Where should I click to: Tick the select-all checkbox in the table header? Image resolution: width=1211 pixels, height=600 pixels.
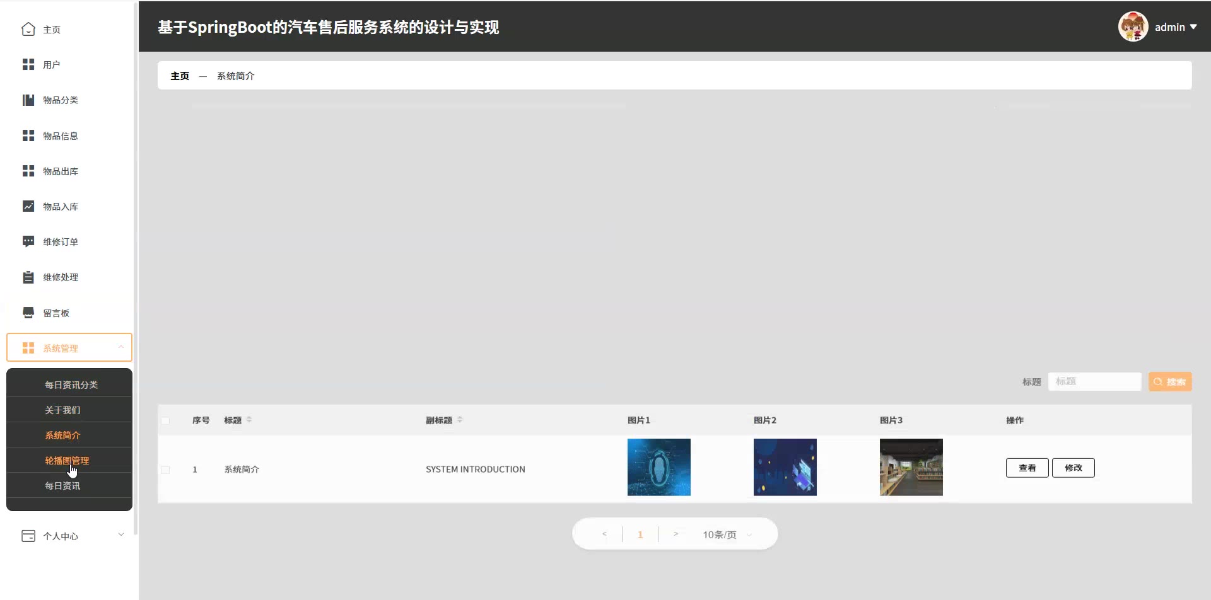(x=165, y=420)
